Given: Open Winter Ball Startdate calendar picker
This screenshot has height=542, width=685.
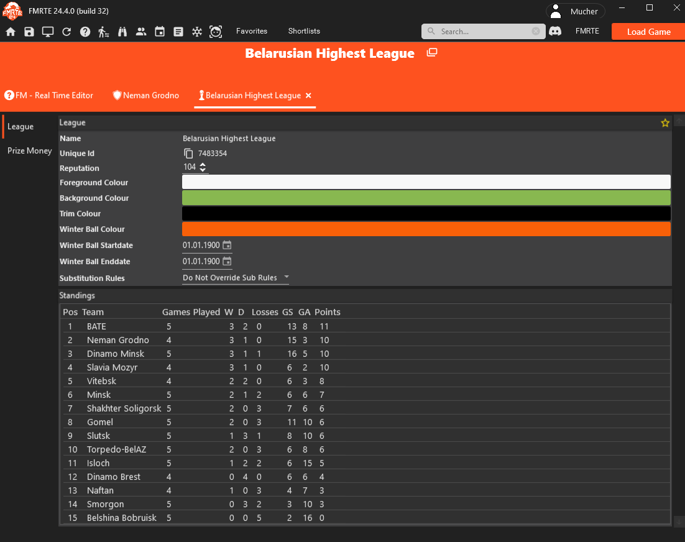Looking at the screenshot, I should [227, 245].
